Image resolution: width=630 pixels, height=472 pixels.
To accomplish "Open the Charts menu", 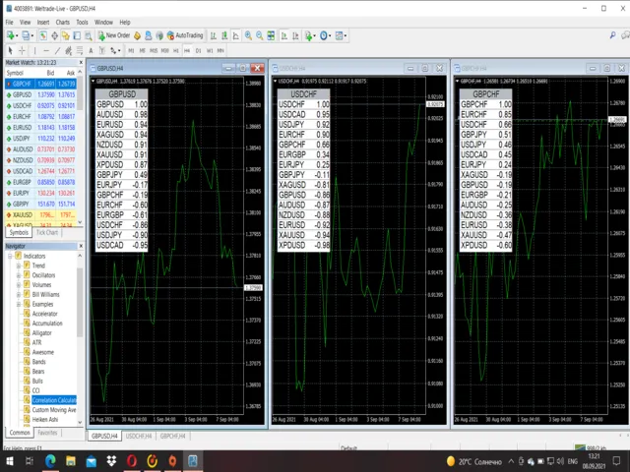I will point(62,22).
